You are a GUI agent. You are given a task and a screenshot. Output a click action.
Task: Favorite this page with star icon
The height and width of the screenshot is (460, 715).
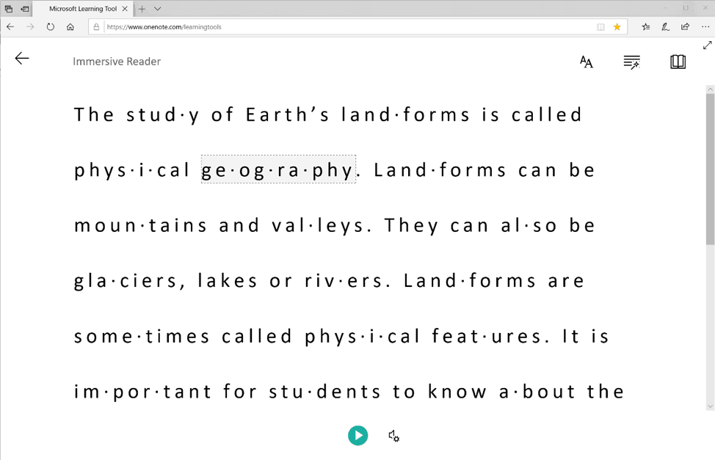click(617, 27)
